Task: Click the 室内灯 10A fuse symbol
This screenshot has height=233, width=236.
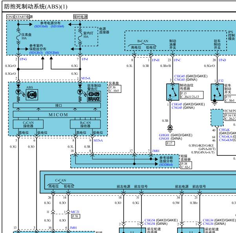Action: (x=80, y=37)
